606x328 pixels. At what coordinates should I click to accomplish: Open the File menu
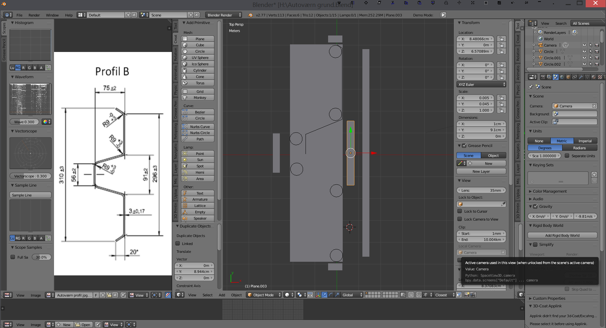point(19,15)
